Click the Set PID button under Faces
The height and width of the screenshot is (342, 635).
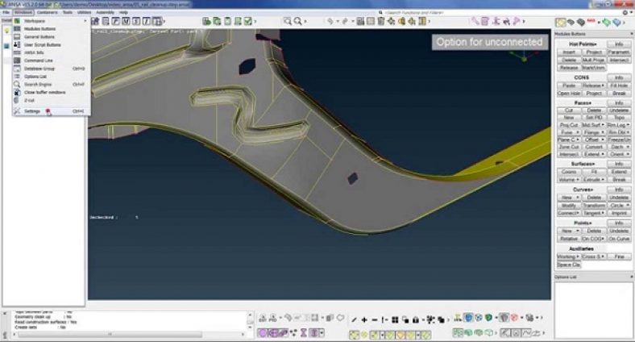(x=593, y=117)
